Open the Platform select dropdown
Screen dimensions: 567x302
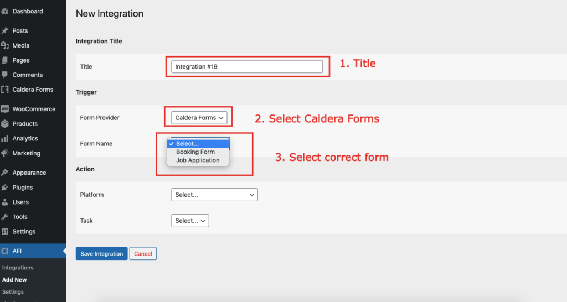tap(214, 195)
